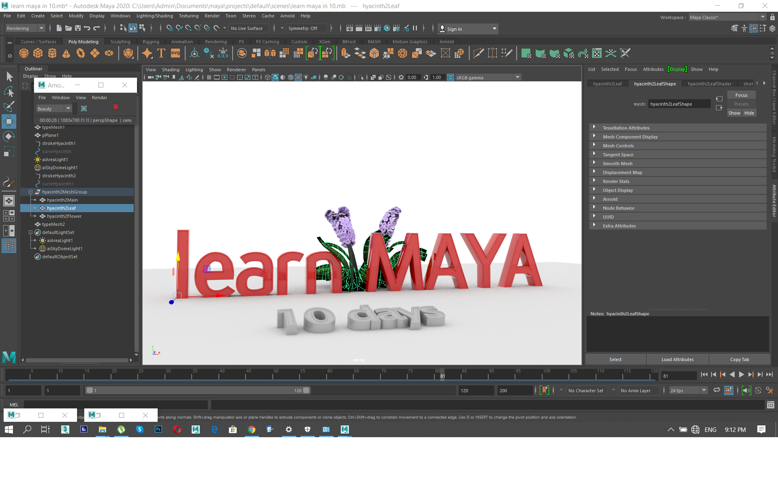Open Chrome from the taskbar
The height and width of the screenshot is (489, 778).
point(252,429)
